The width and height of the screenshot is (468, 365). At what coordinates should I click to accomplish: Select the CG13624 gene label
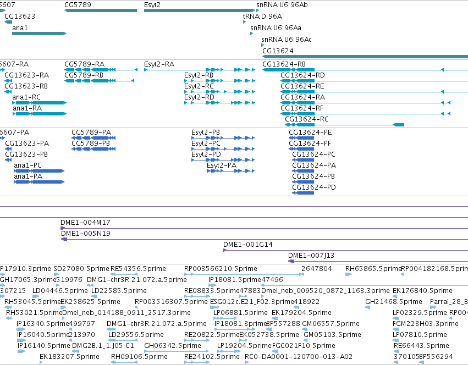[278, 51]
